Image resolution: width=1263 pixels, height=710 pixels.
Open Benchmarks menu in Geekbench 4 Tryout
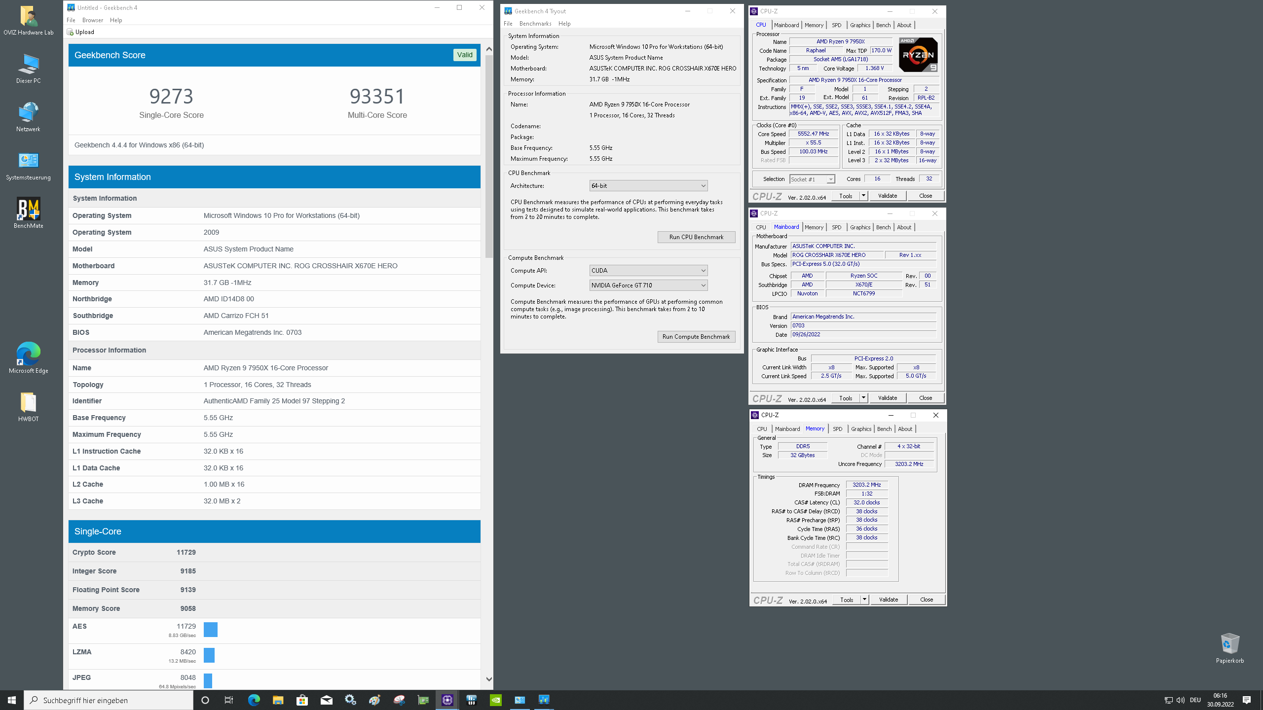(535, 24)
